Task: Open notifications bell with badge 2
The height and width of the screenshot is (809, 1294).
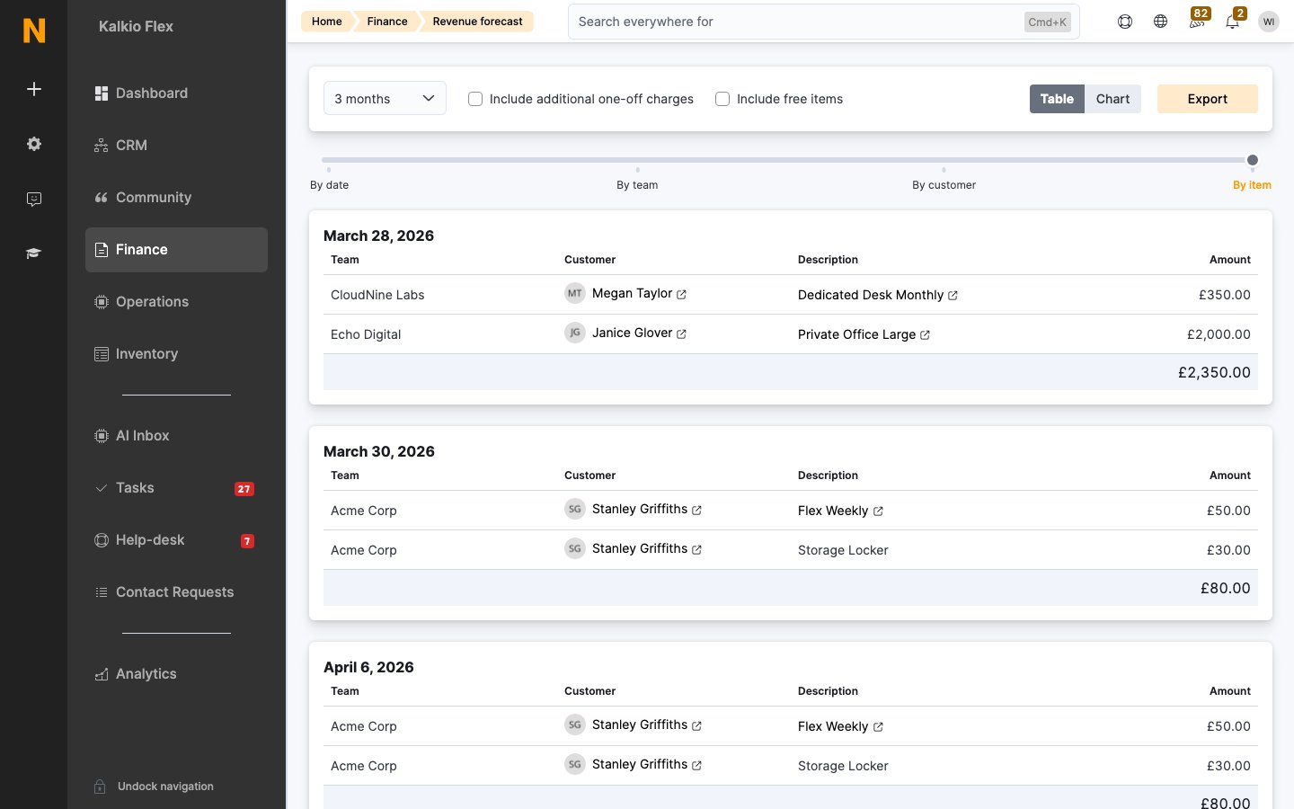Action: tap(1233, 22)
